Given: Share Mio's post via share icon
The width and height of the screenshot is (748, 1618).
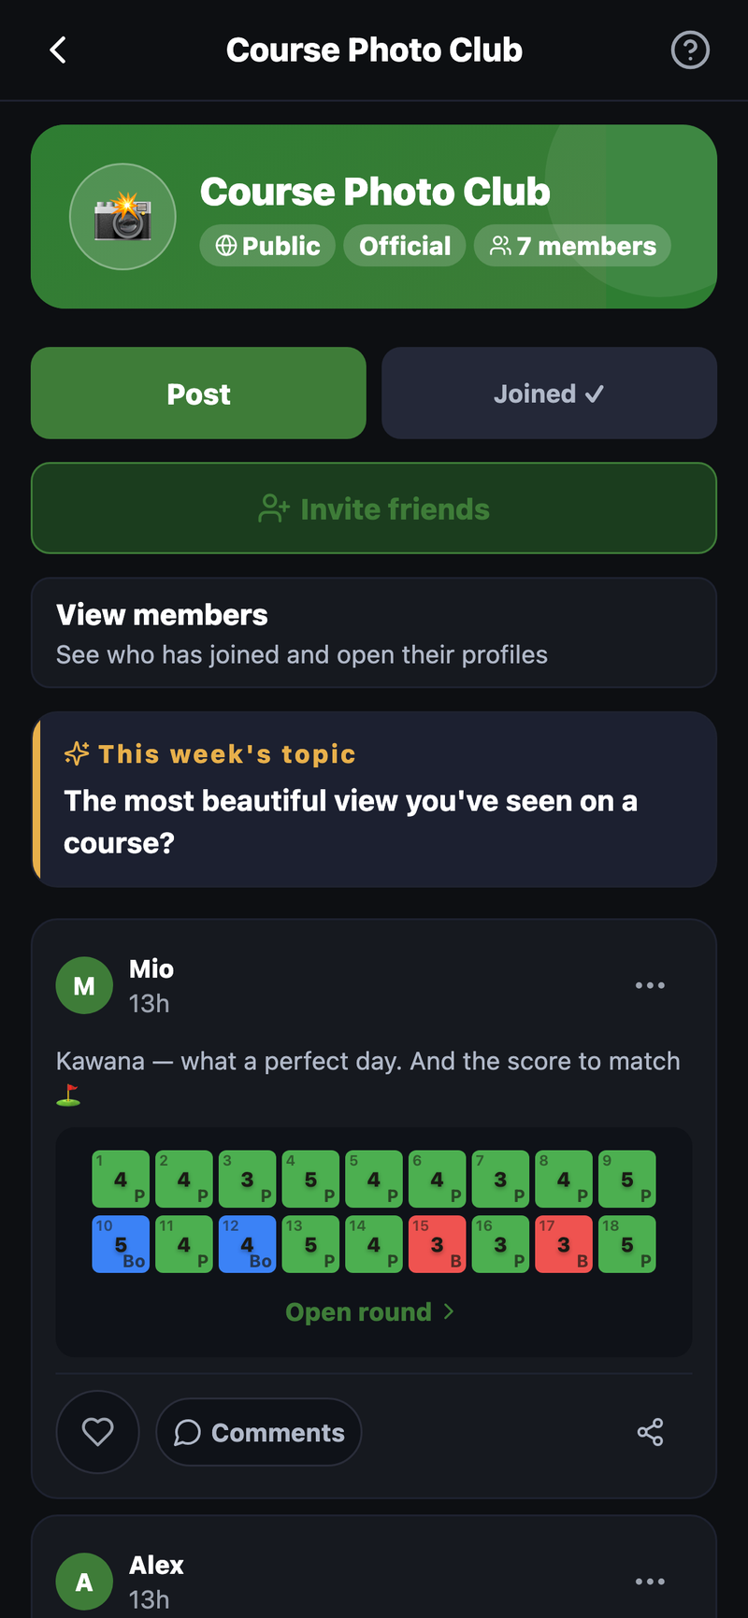Looking at the screenshot, I should click(650, 1432).
